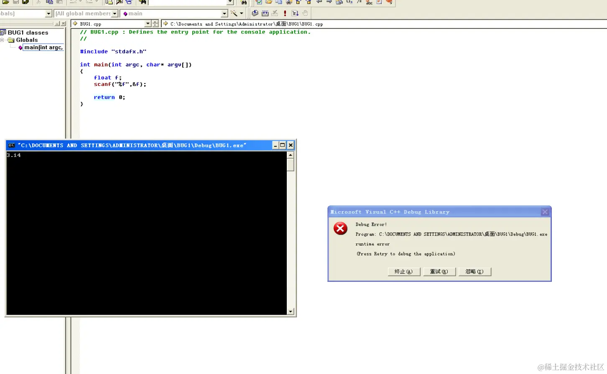Minimize the BUG1.exe console window
The height and width of the screenshot is (374, 607).
click(x=275, y=145)
